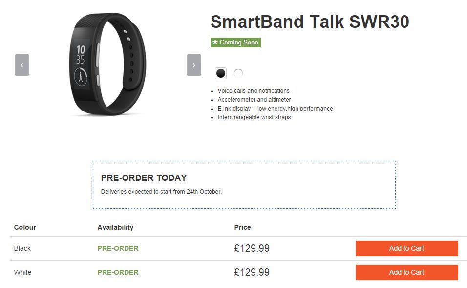Click the Availability column header
Screen dimensions: 467x288
pos(115,227)
